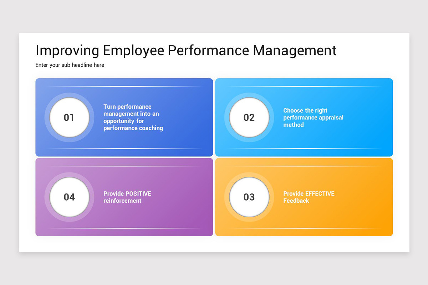Click the main headline Improving Employee Performance Management
This screenshot has width=428, height=285.
(x=185, y=51)
